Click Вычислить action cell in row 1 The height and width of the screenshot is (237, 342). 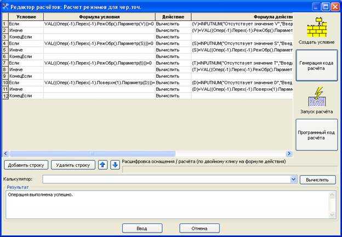(173, 24)
